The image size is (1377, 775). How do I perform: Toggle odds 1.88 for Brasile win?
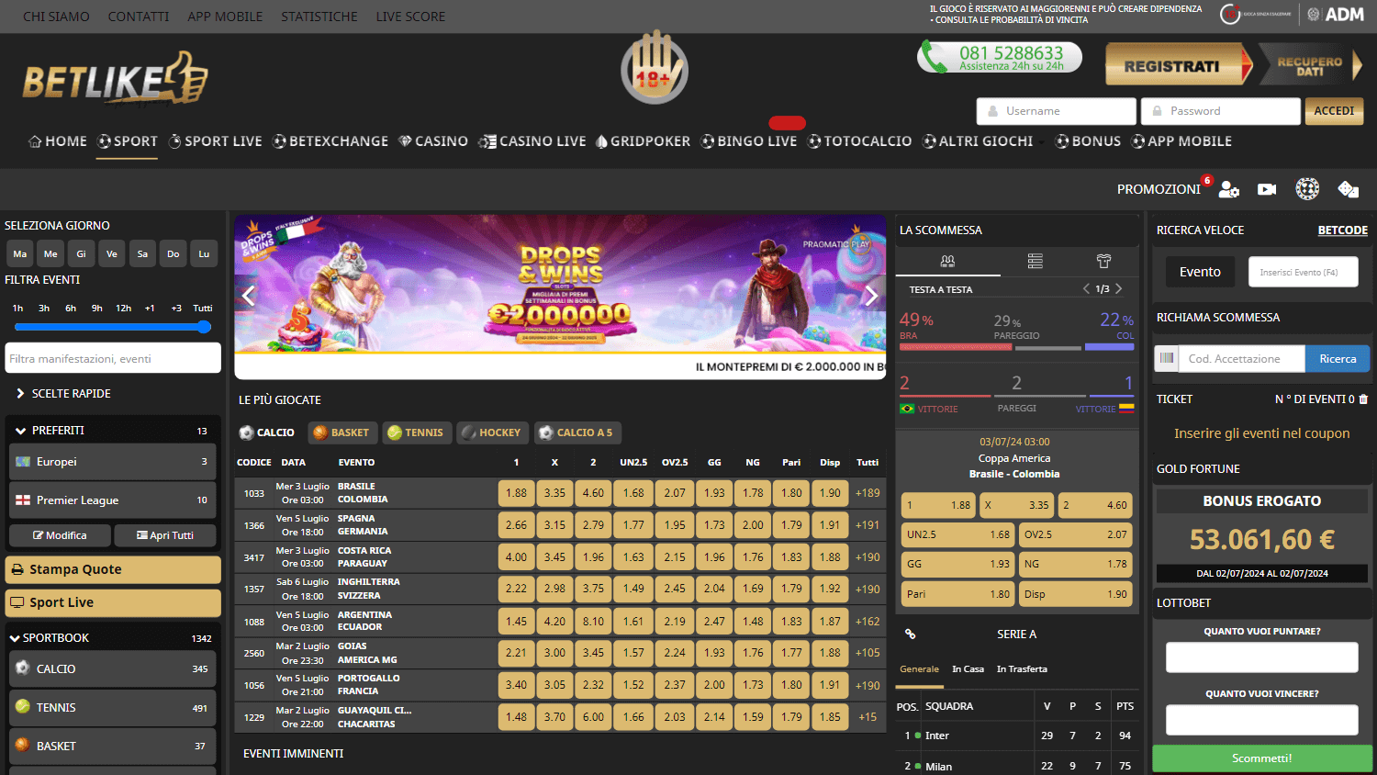[x=516, y=493]
